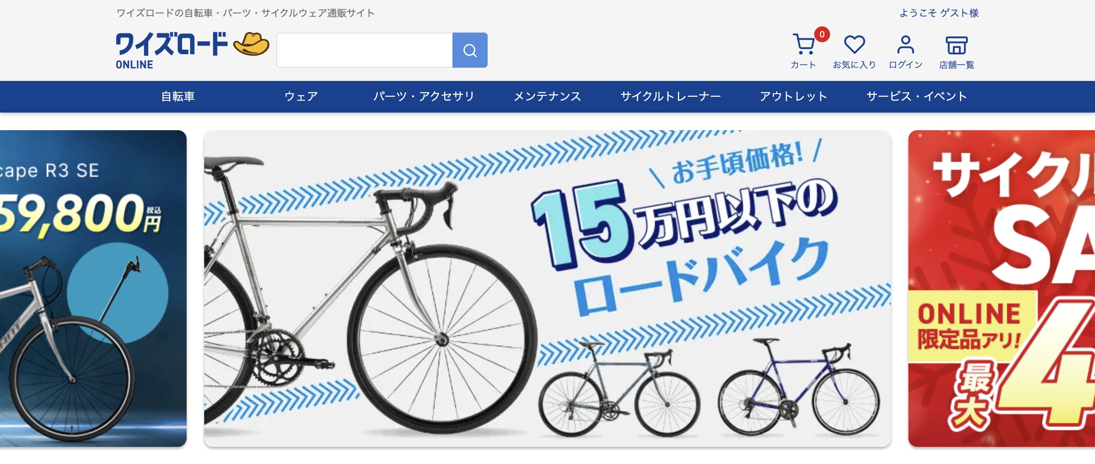Open the ウェア navigation menu
The width and height of the screenshot is (1095, 464).
pyautogui.click(x=301, y=96)
